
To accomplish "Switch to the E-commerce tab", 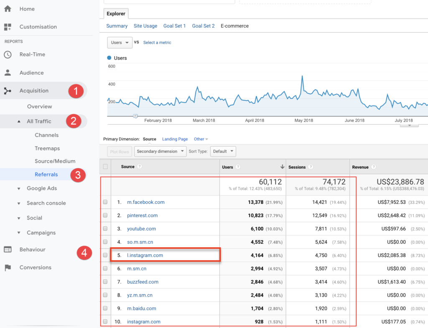I will (235, 26).
